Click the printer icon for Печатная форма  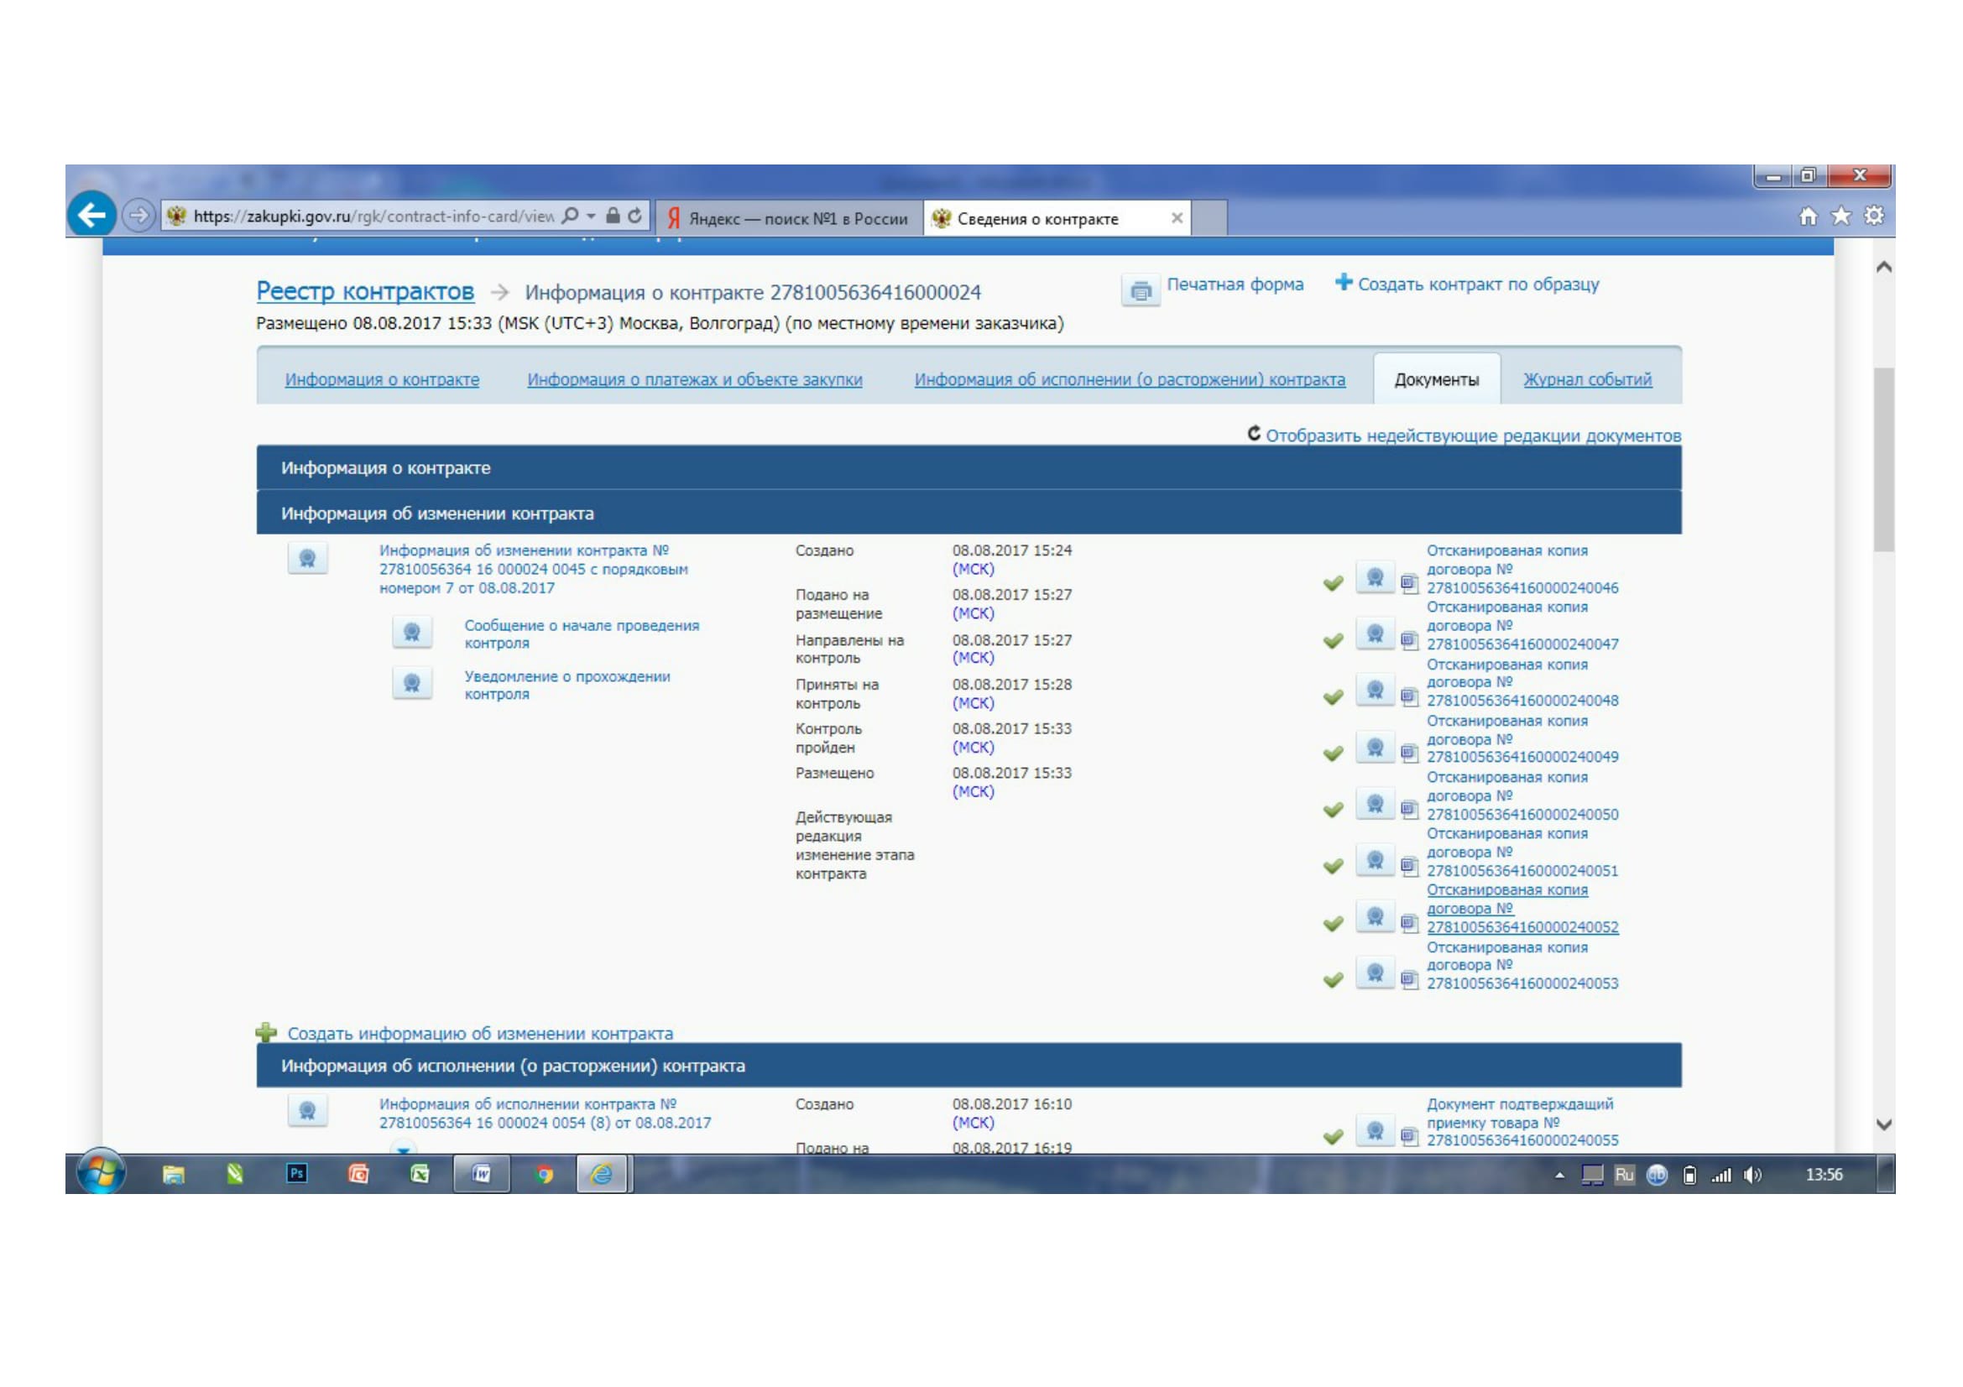[x=1140, y=291]
